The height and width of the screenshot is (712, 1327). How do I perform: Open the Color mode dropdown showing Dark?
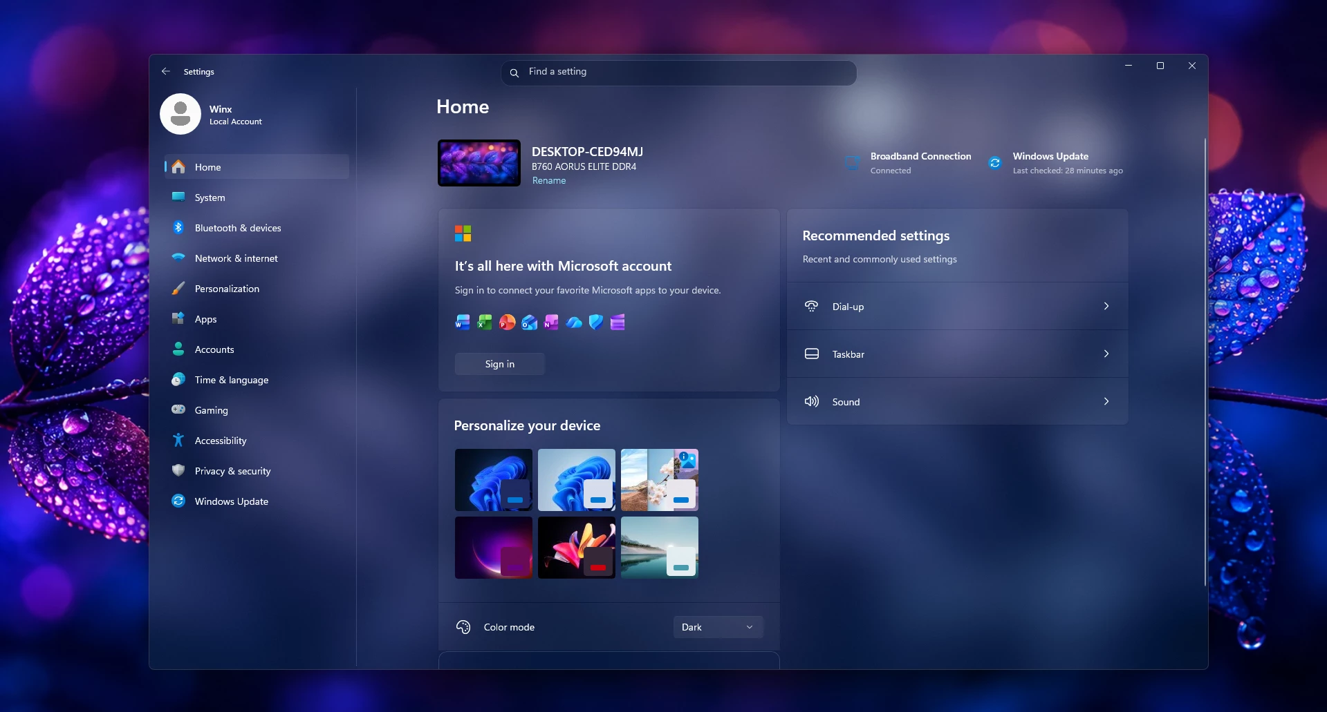(x=718, y=627)
